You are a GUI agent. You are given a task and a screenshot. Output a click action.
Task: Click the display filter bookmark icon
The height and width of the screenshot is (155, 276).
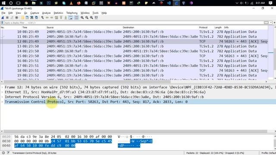2,23
